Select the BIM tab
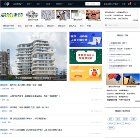The image size is (140, 140). point(82,26)
